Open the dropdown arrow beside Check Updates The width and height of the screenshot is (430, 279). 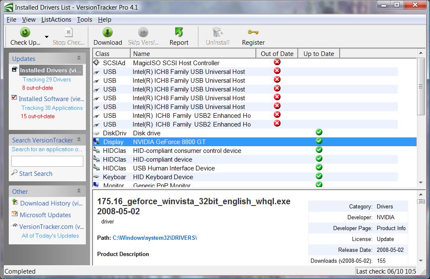46,37
